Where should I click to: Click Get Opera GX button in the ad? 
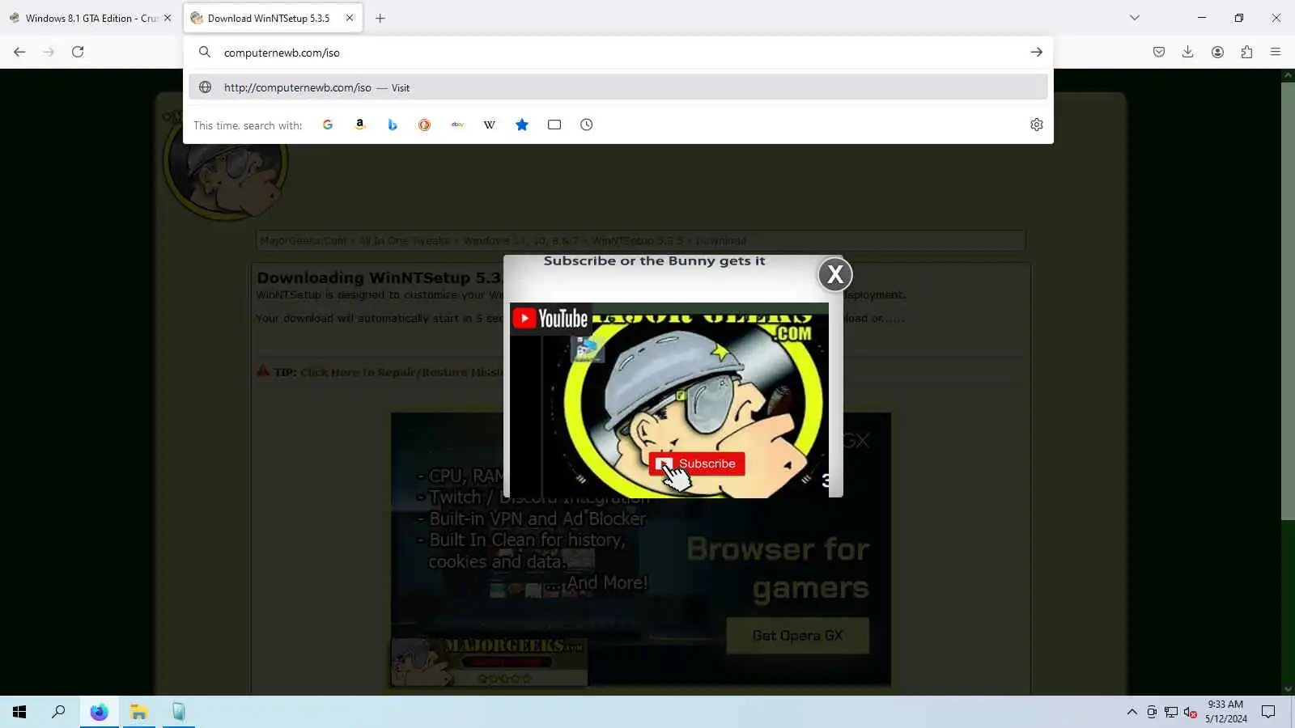click(798, 636)
